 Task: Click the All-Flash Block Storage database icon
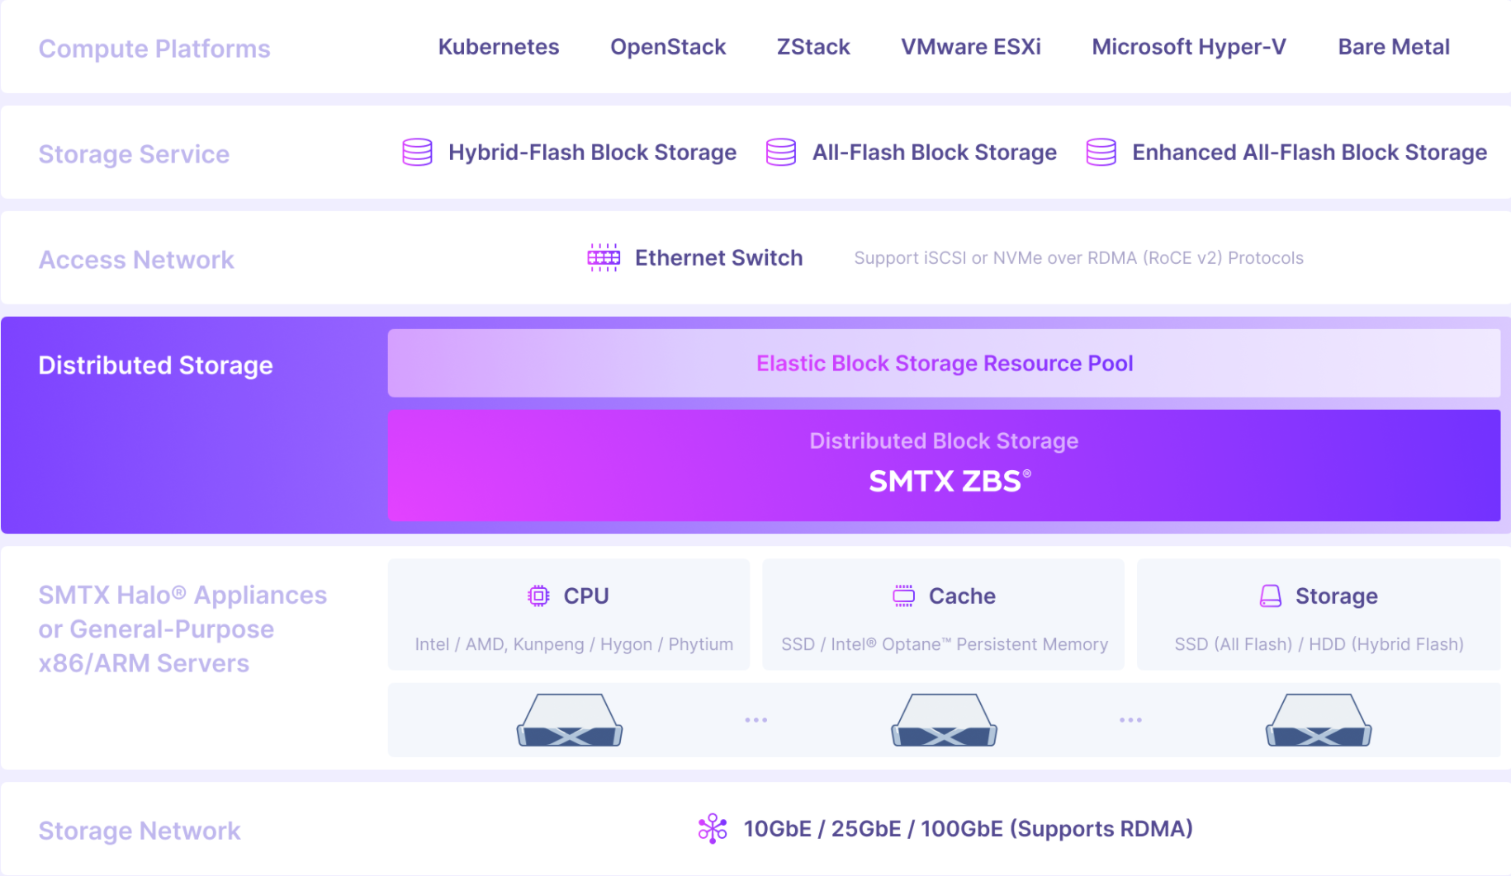click(781, 152)
